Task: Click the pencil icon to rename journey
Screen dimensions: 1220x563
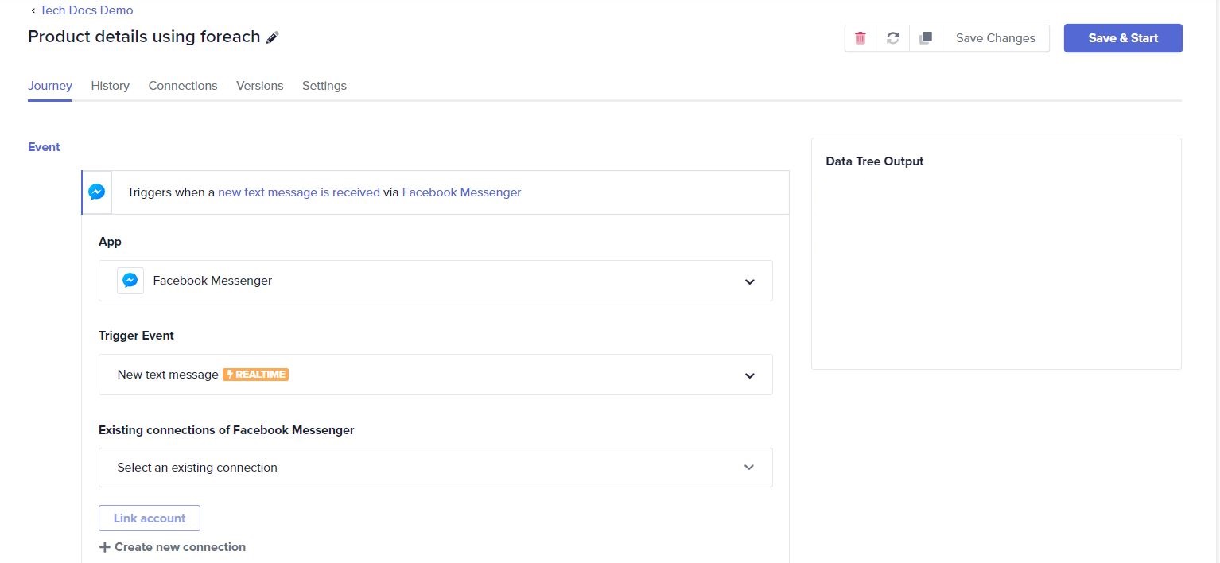Action: (x=273, y=37)
